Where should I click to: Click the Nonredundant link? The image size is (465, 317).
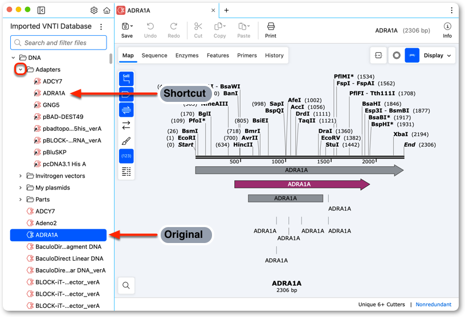[433, 304]
